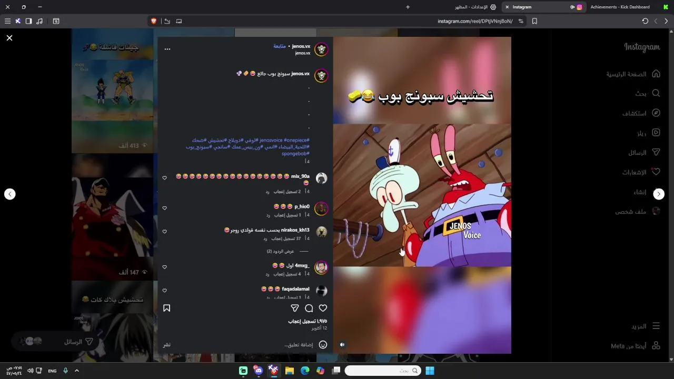Open background reel thumbnail with ٤١٣ ألف views
Viewport: 674px width, 379px height.
coord(113,91)
